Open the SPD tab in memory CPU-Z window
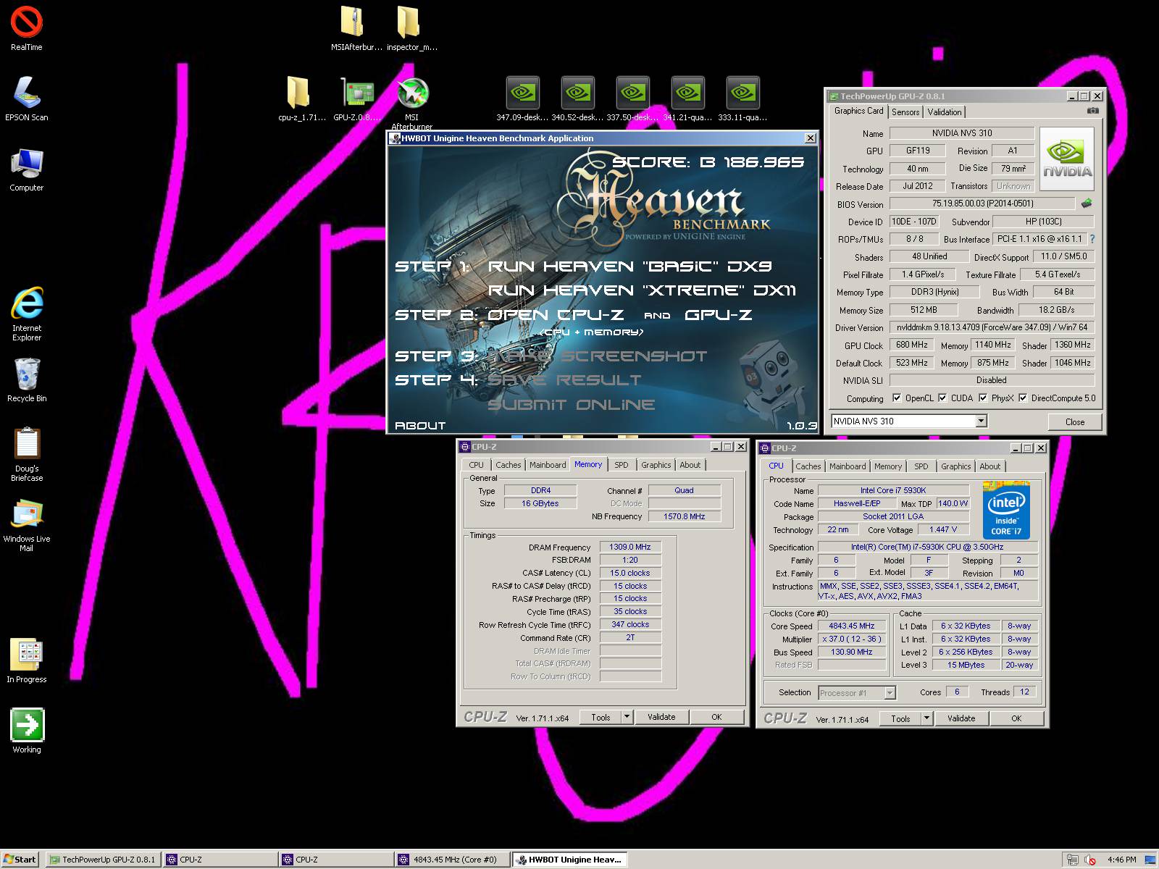This screenshot has width=1159, height=869. tap(622, 465)
